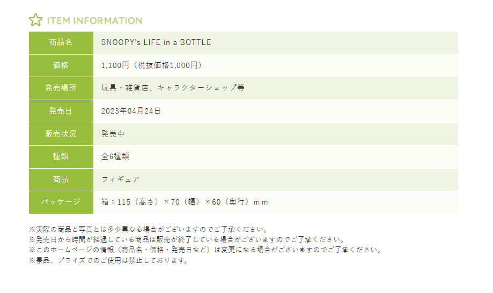This screenshot has height=293, width=493.
Task: Click the 2023年04月24日 release date
Action: click(131, 111)
